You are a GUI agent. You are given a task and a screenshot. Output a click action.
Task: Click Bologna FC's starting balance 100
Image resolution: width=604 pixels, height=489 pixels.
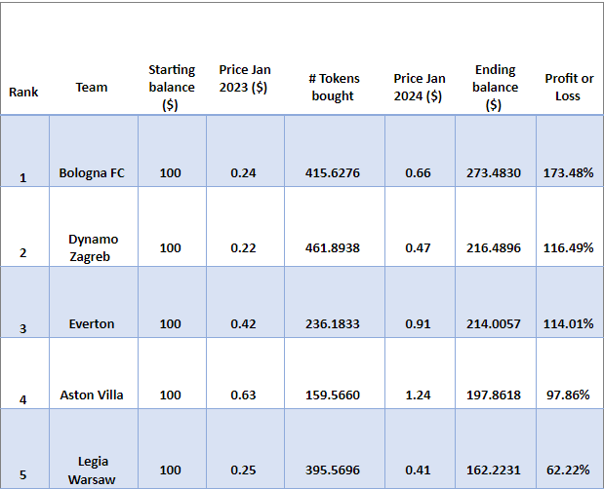point(170,173)
